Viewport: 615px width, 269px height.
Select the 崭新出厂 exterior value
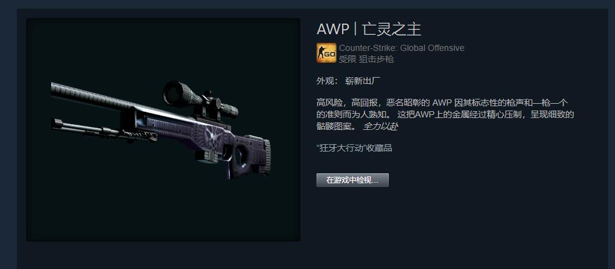[x=363, y=81]
